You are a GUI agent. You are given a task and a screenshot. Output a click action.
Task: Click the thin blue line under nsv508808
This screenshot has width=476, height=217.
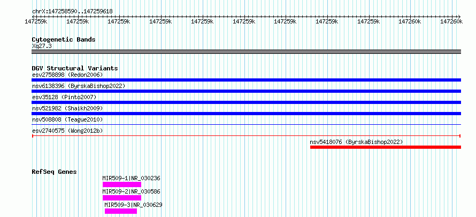[x=246, y=124]
